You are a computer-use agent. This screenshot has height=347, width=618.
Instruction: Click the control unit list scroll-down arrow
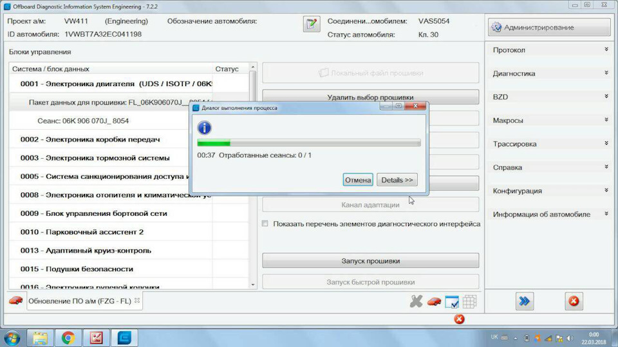point(253,285)
